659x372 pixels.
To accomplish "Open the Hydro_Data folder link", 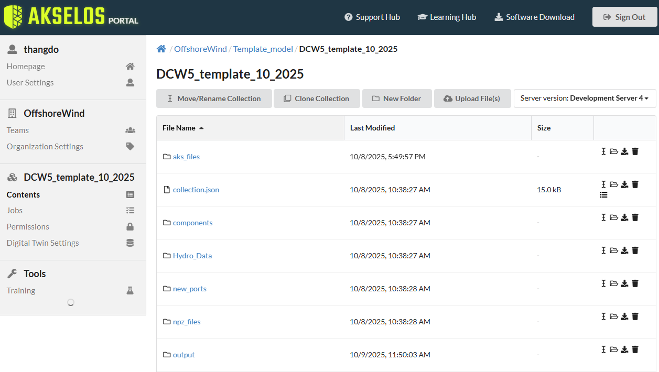I will (x=192, y=256).
